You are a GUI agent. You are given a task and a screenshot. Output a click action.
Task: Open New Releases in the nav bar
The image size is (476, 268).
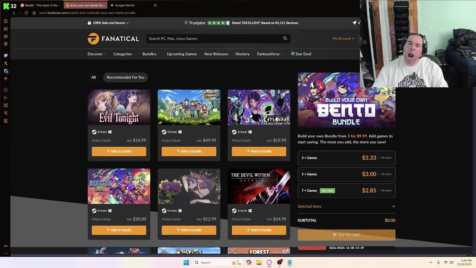[x=216, y=54]
